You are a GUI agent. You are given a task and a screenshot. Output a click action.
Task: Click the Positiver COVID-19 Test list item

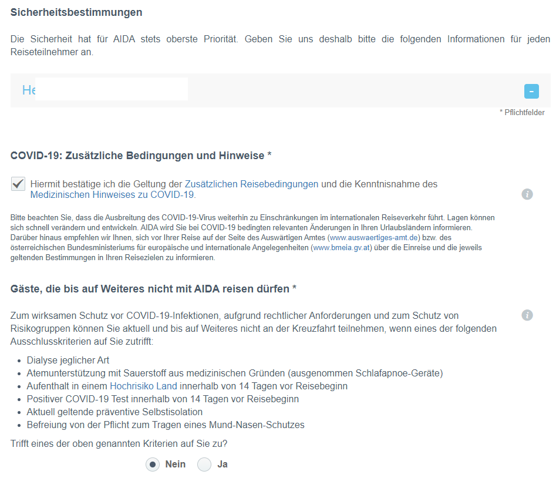point(163,399)
